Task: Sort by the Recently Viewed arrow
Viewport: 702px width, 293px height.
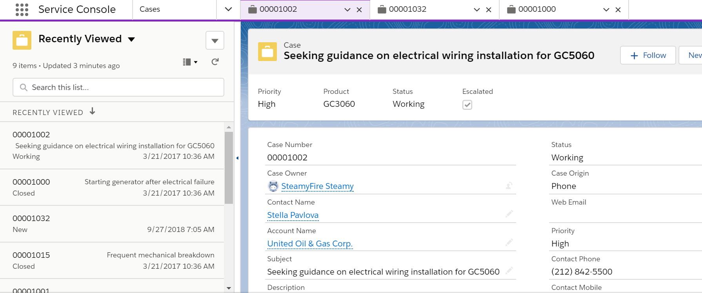Action: (x=93, y=111)
